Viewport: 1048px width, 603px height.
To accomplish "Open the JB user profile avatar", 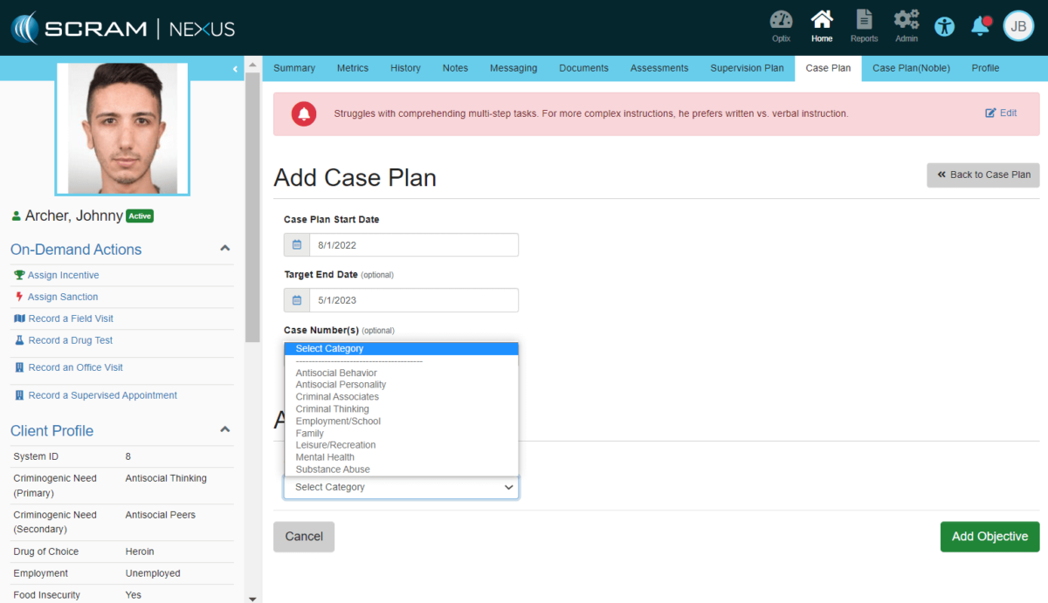I will (1017, 26).
